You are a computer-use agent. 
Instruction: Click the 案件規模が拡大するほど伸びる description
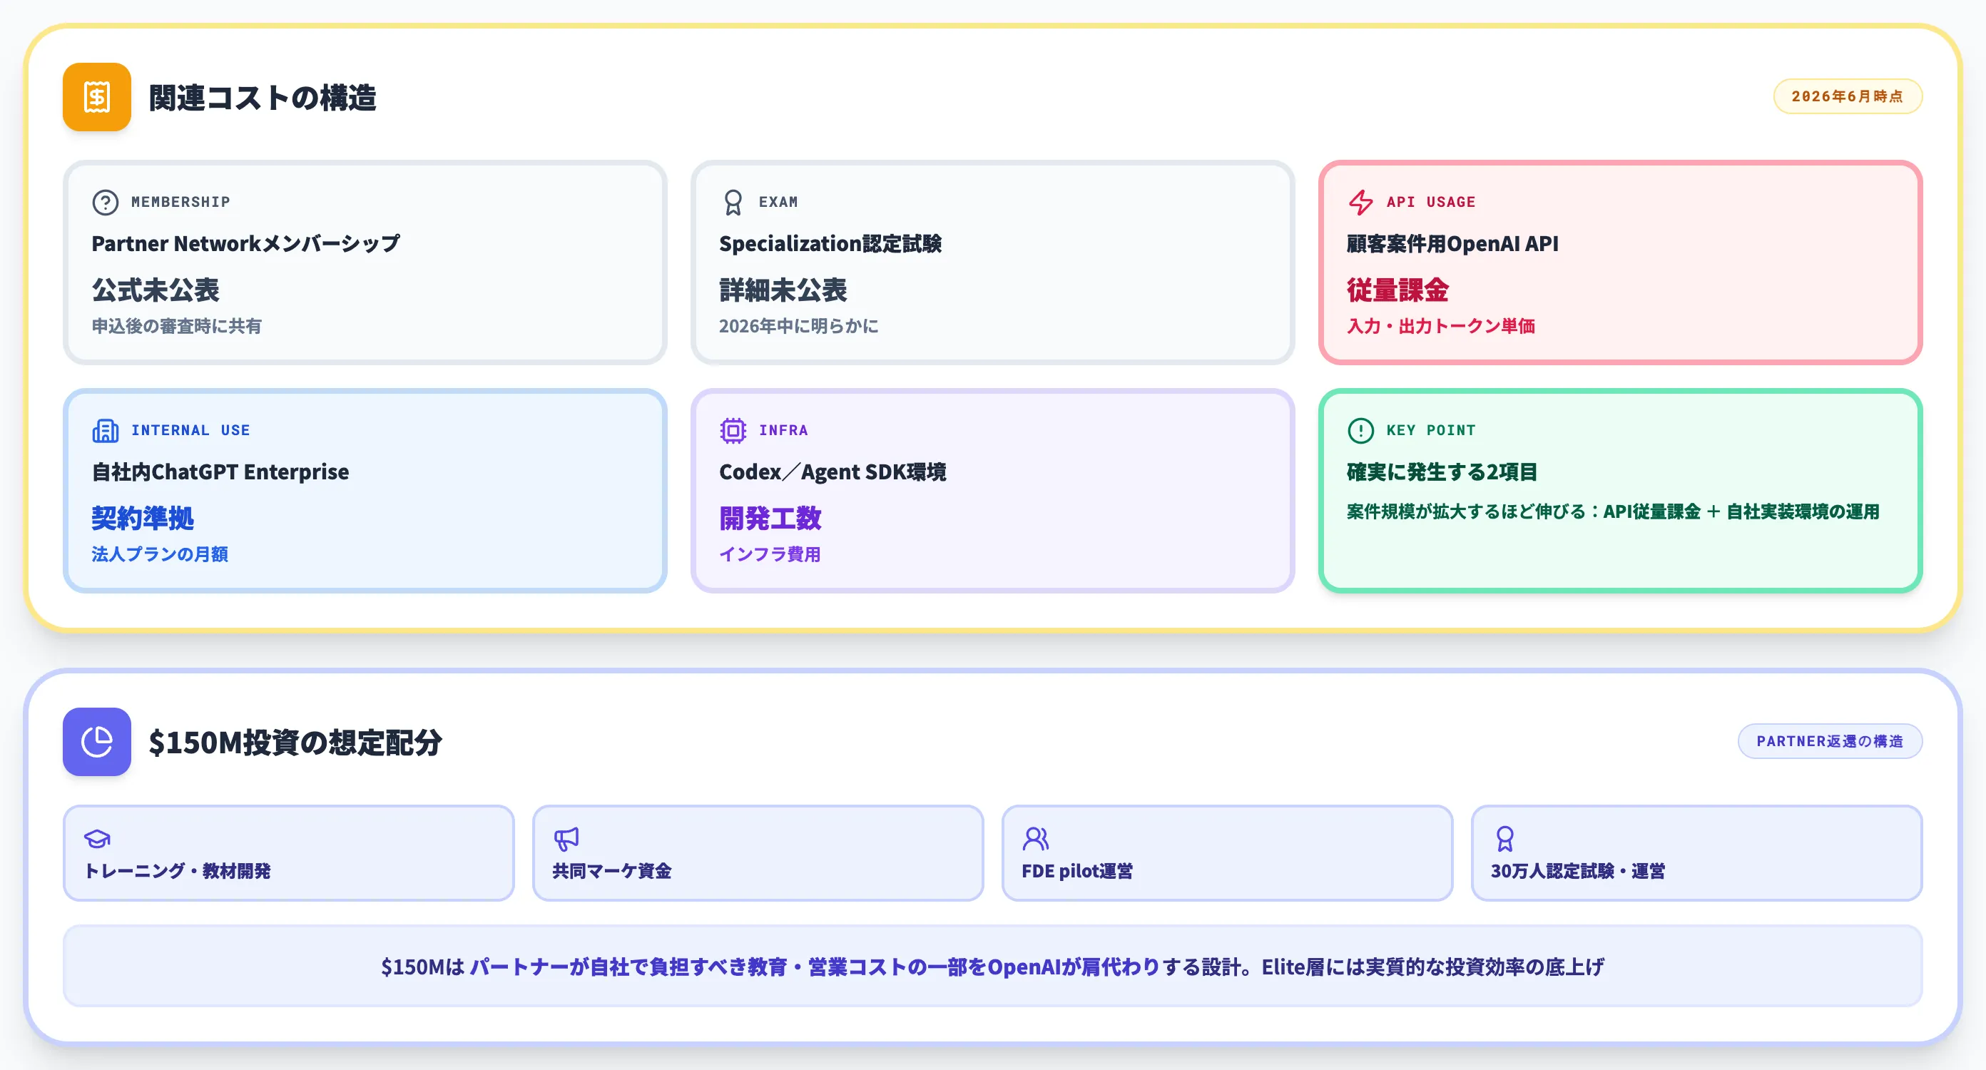[x=1613, y=512]
